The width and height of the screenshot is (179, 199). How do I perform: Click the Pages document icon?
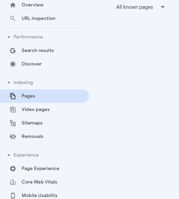(x=13, y=96)
